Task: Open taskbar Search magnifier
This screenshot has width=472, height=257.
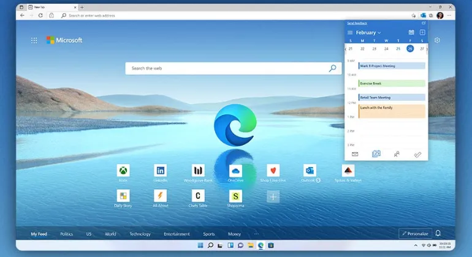Action: [210, 245]
